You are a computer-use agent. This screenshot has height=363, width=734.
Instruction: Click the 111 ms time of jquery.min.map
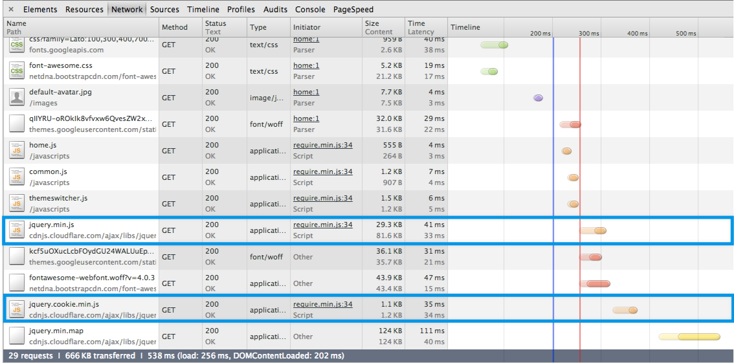(x=432, y=331)
